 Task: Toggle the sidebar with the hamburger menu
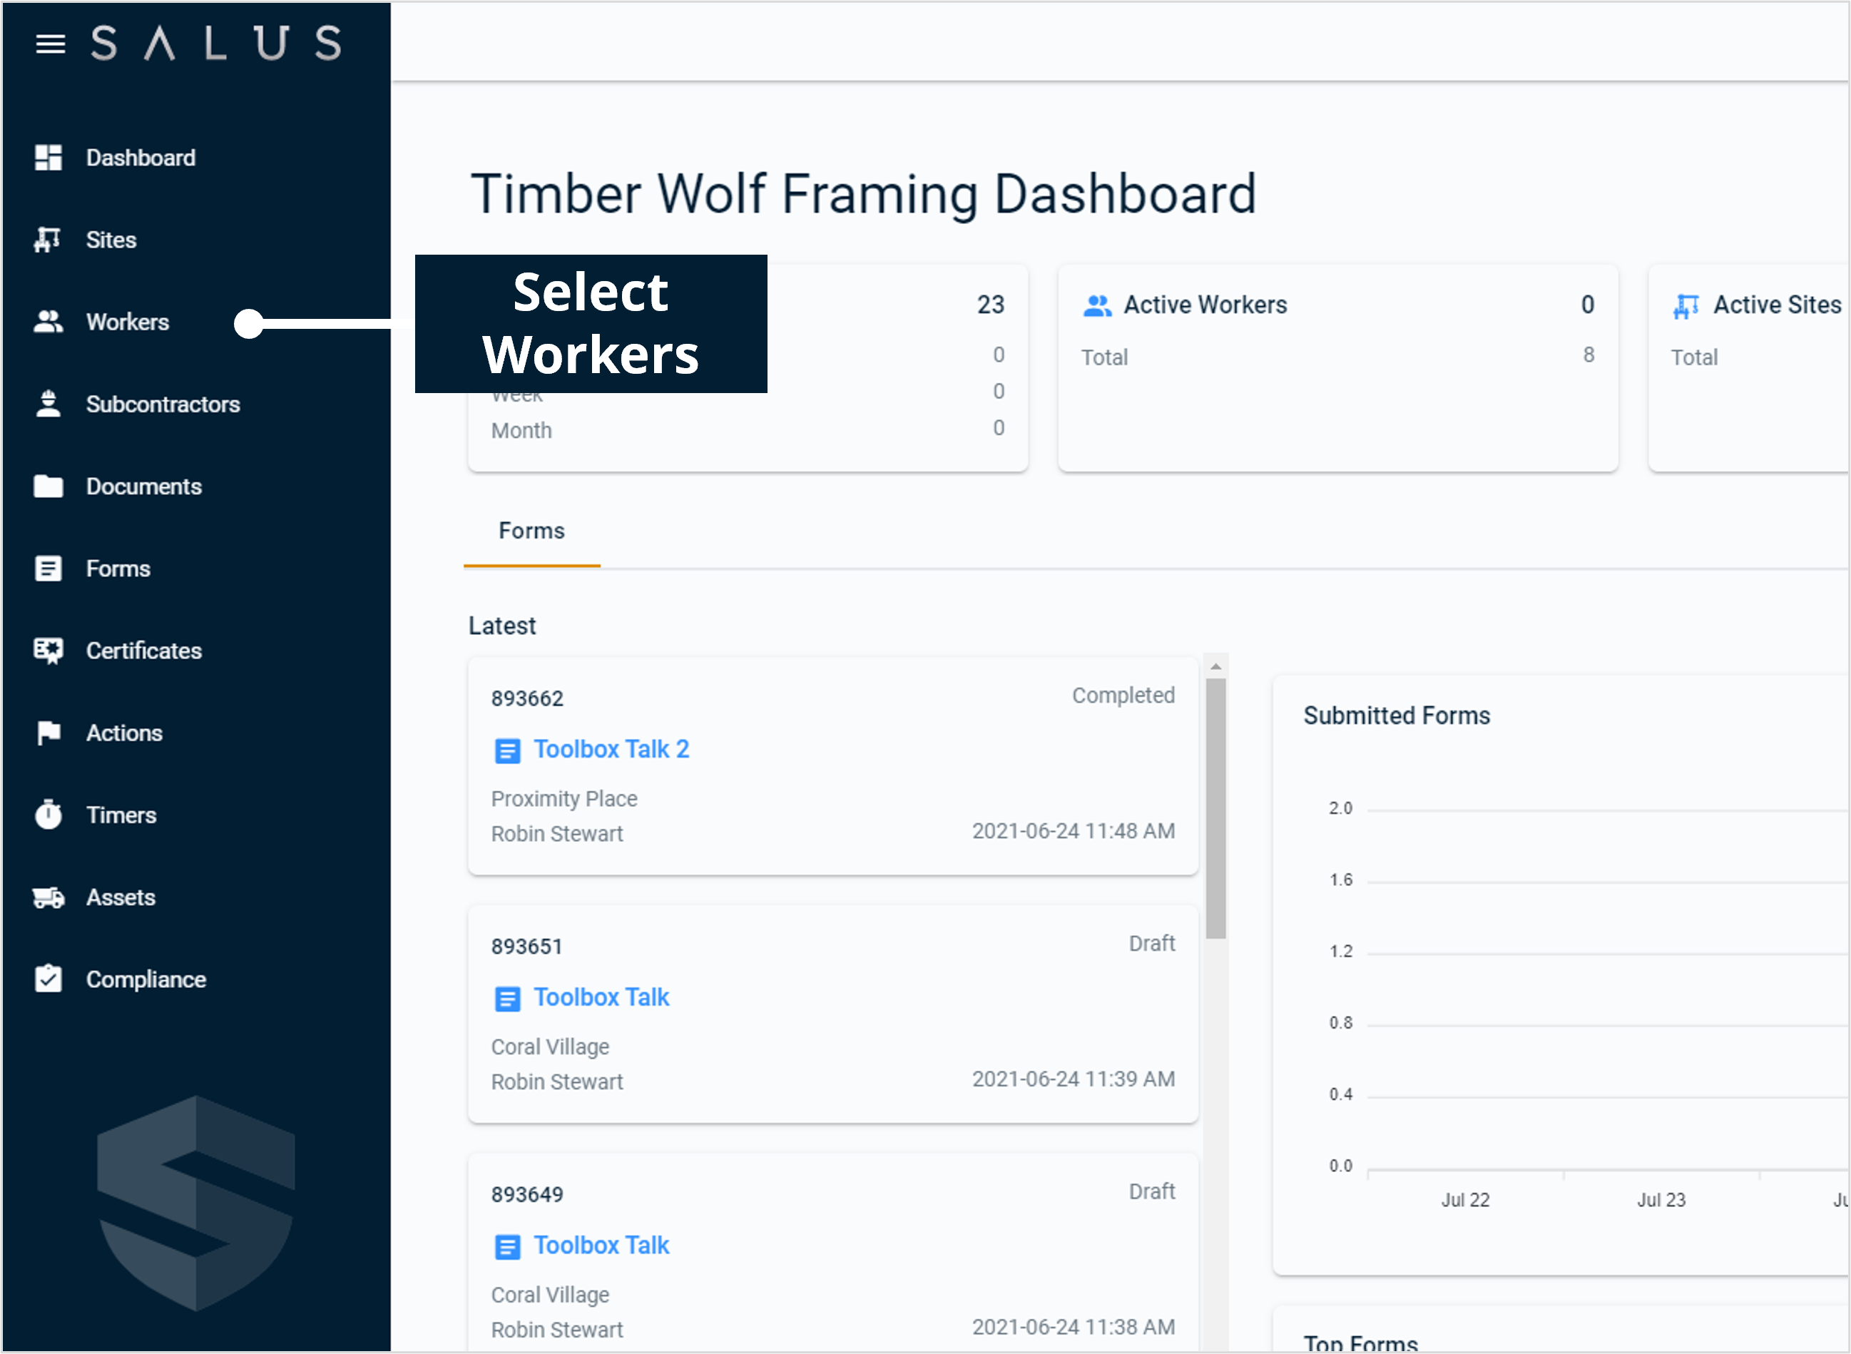click(x=51, y=44)
